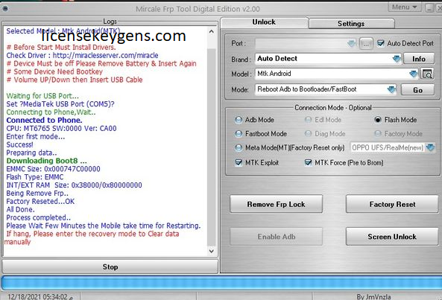The image size is (442, 300).
Task: Select the Edl Mode radio button
Action: pyautogui.click(x=308, y=120)
